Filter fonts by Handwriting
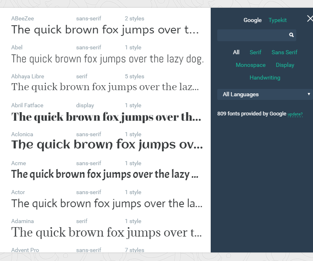The width and height of the screenshot is (313, 261). click(x=265, y=77)
